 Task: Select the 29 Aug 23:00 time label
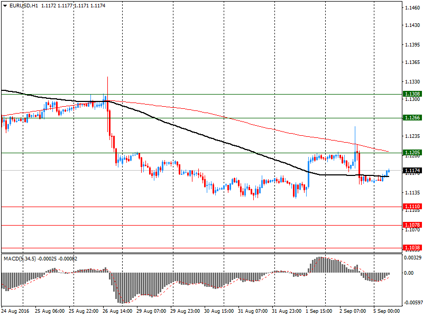185,311
